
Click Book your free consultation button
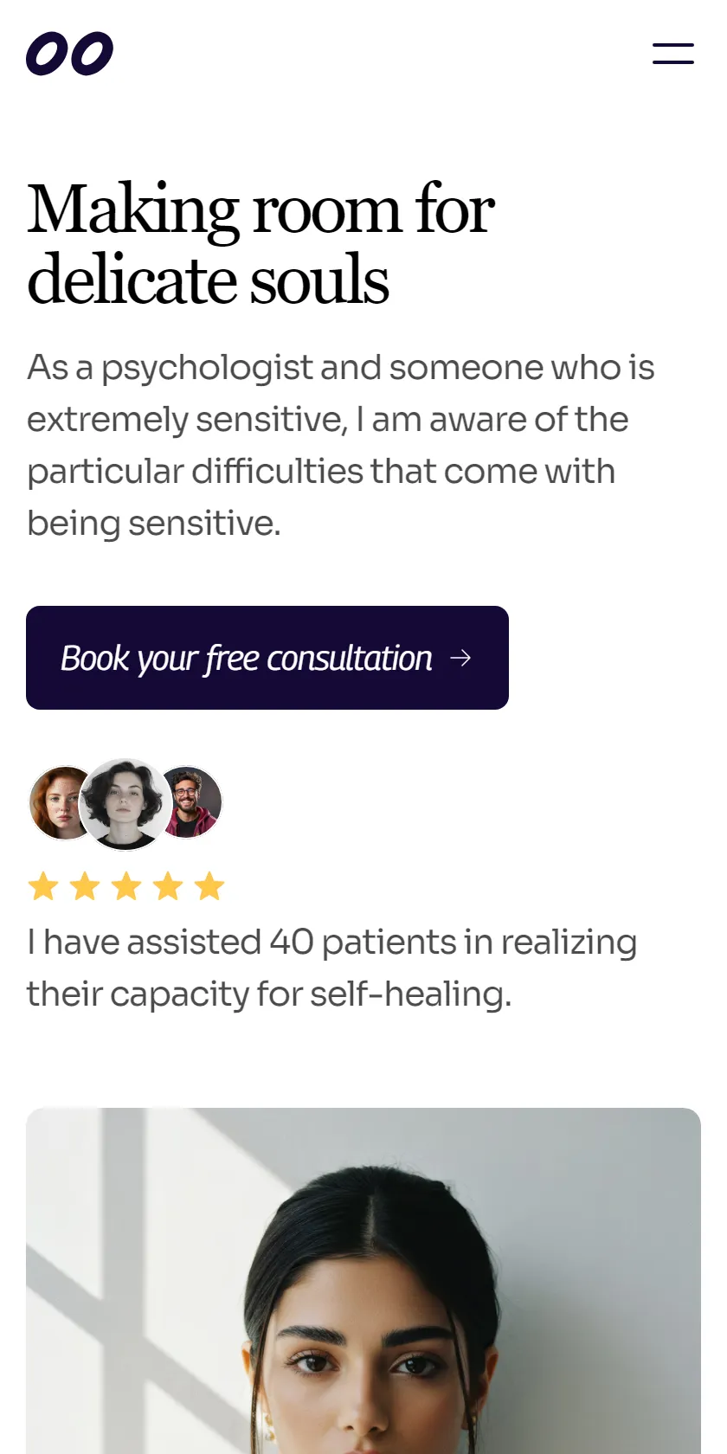[267, 658]
